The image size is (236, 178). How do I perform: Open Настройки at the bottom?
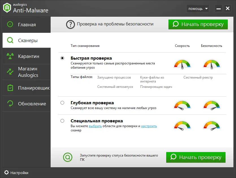16,172
